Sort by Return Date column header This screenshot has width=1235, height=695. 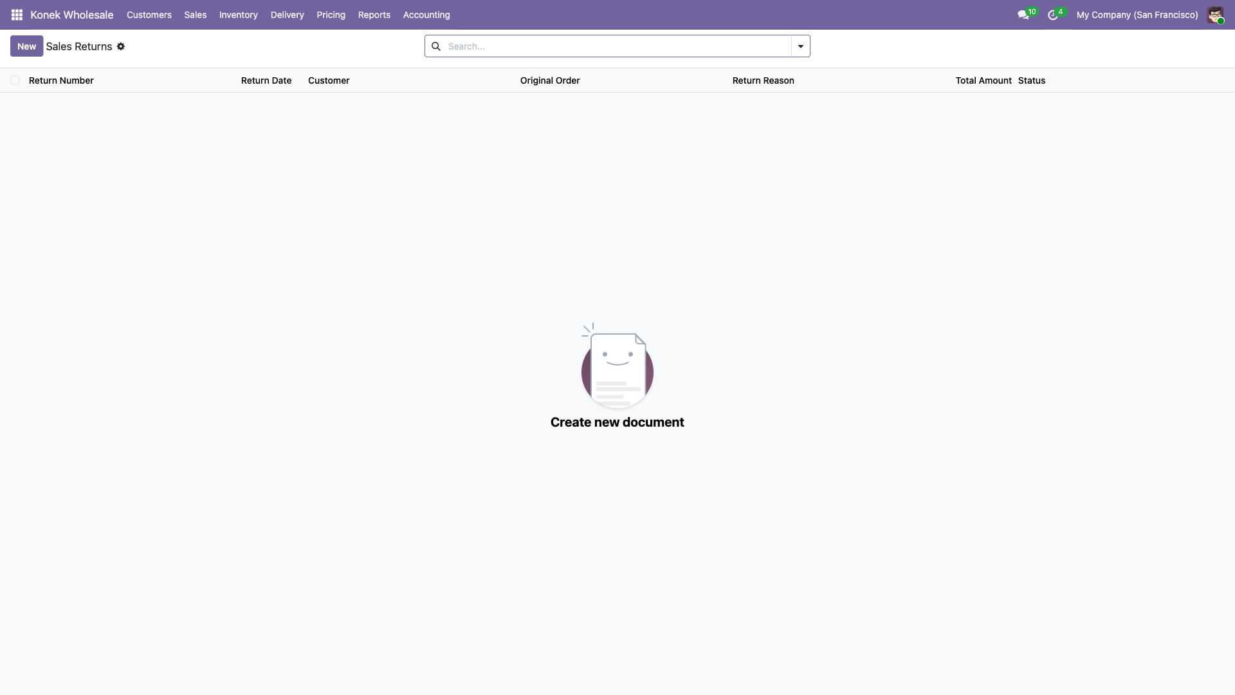[266, 80]
